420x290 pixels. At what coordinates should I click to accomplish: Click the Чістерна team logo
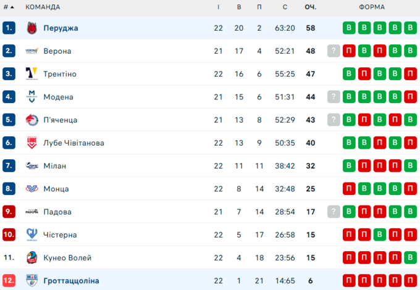pyautogui.click(x=31, y=234)
